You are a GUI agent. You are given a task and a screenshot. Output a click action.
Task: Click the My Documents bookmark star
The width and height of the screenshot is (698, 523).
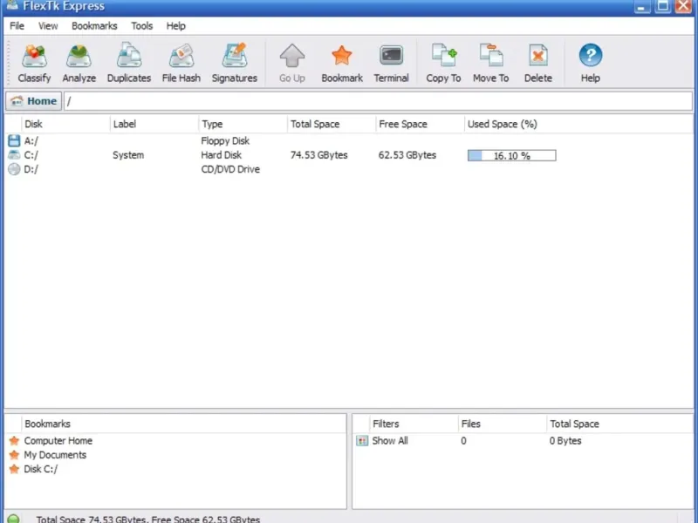(14, 455)
